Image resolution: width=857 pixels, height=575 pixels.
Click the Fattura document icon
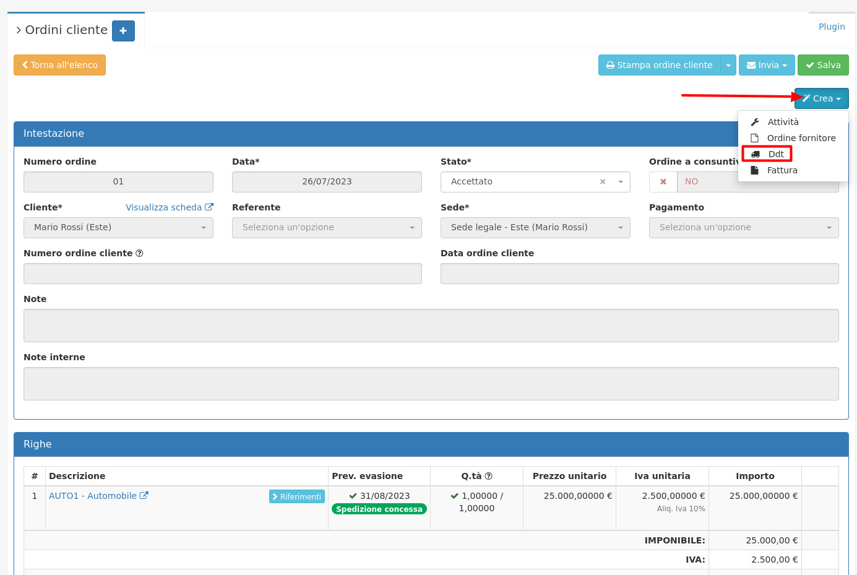pyautogui.click(x=754, y=170)
